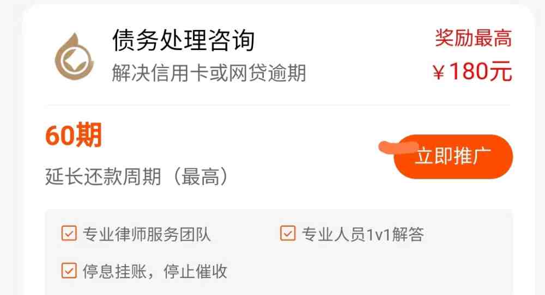
Task: Open the 债务处理咨询 title
Action: [184, 40]
